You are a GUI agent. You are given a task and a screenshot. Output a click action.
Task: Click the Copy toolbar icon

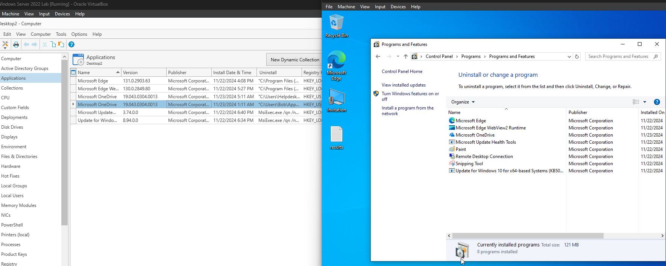tap(53, 44)
